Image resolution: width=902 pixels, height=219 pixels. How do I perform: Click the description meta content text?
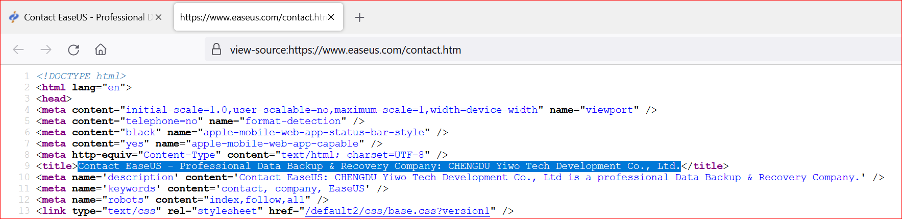(550, 177)
